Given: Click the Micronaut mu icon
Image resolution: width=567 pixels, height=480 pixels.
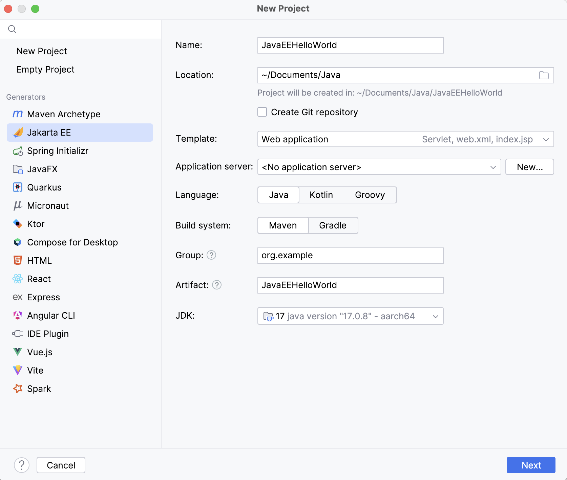Looking at the screenshot, I should [18, 206].
